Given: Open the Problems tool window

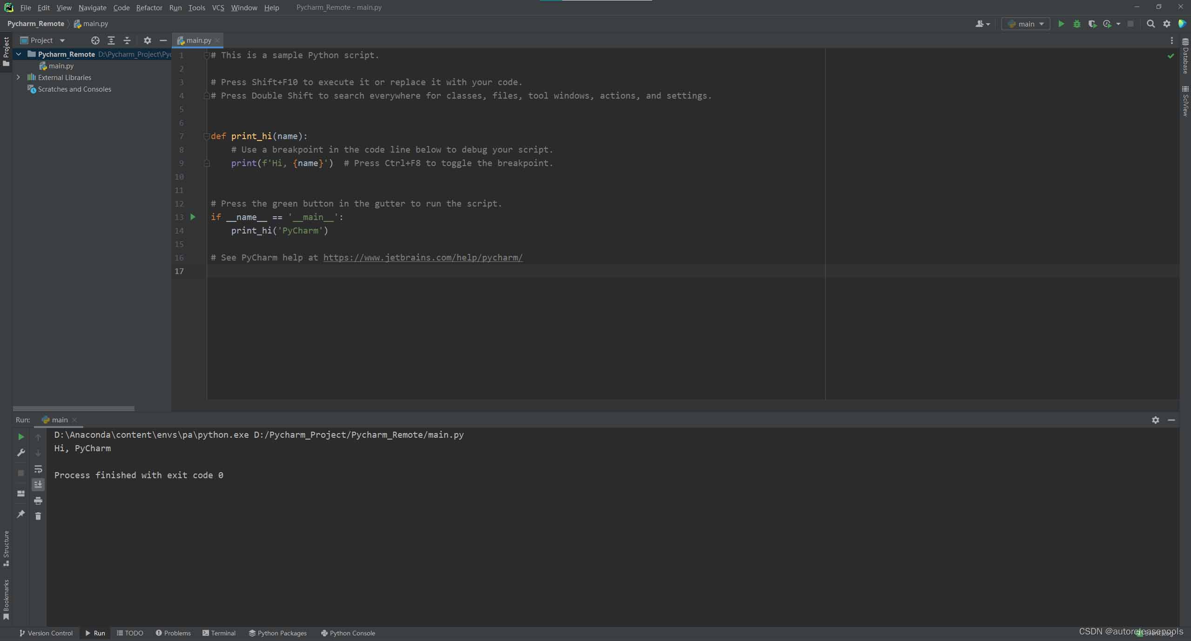Looking at the screenshot, I should (173, 633).
